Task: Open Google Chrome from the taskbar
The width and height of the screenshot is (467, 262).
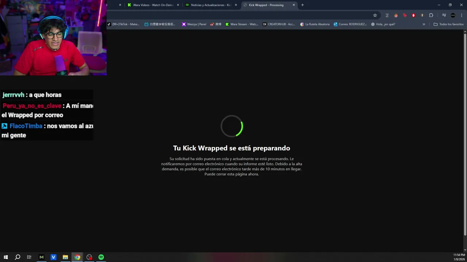Action: tap(77, 257)
